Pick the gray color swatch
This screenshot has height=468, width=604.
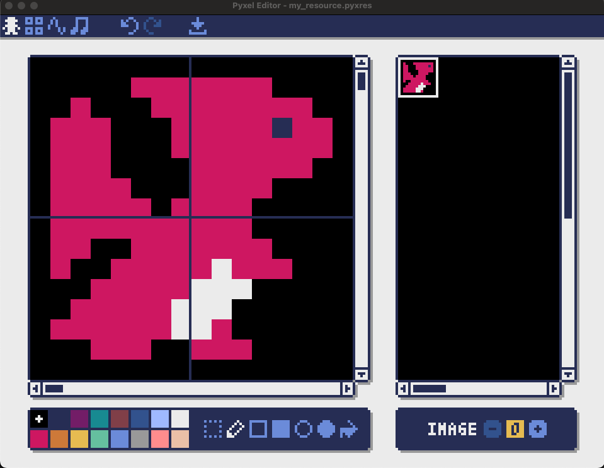click(140, 439)
